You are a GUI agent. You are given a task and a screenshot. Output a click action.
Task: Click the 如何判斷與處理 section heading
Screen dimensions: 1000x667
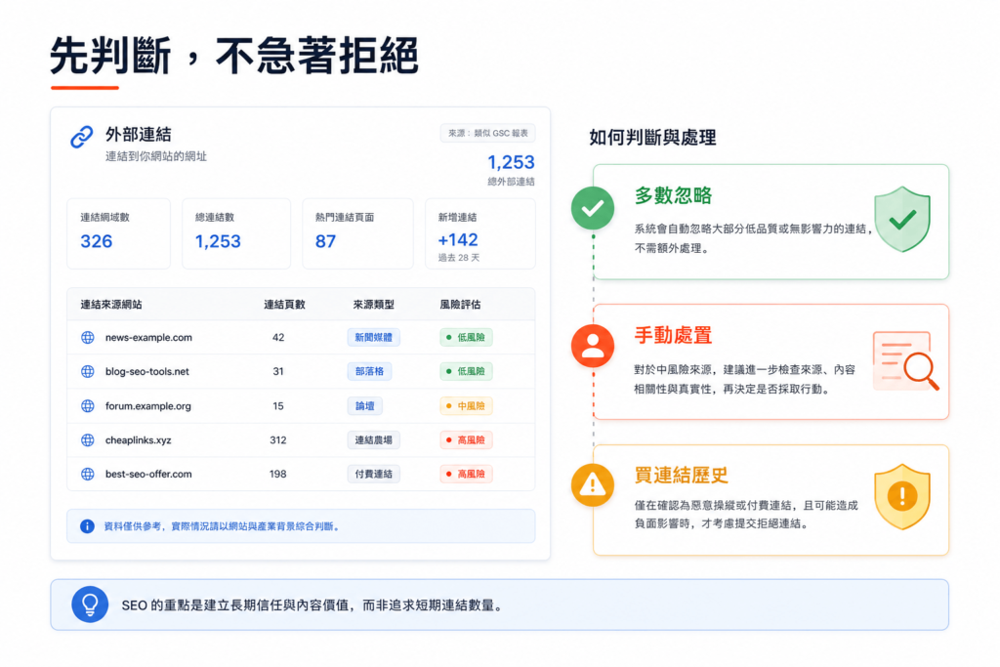tap(652, 137)
